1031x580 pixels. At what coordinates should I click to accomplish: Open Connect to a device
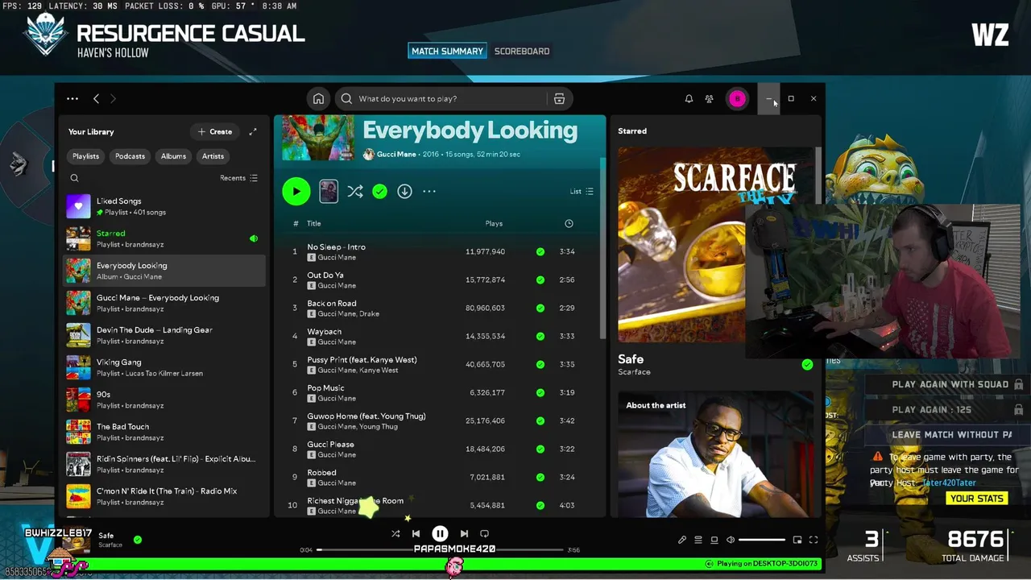(x=714, y=540)
